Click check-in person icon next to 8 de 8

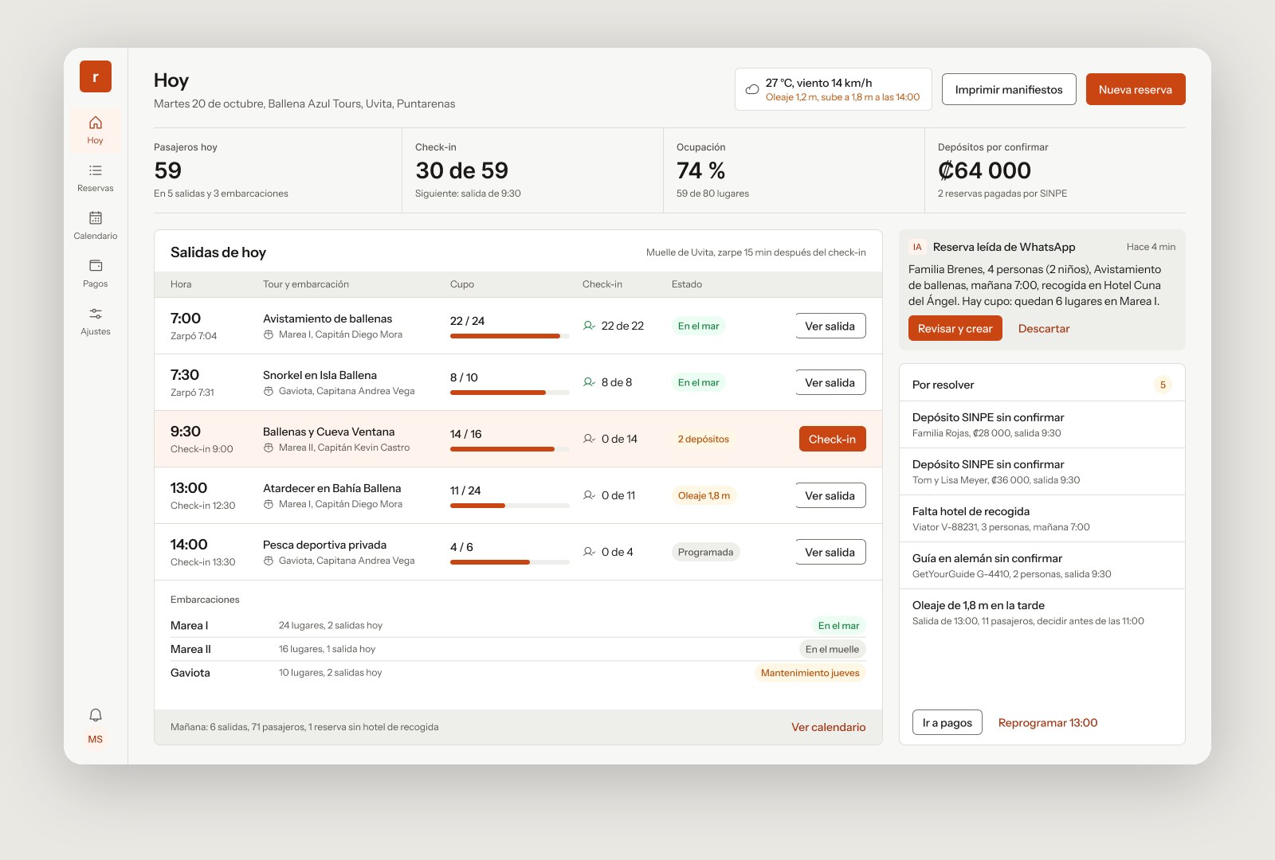pos(590,382)
